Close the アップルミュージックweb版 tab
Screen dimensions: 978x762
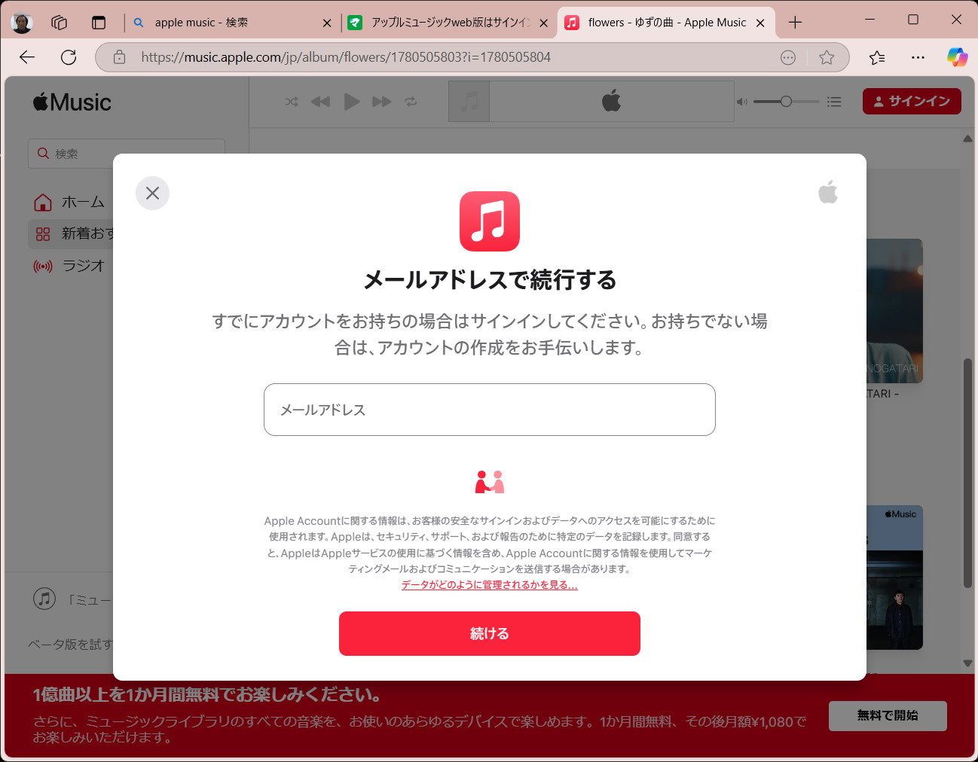544,23
